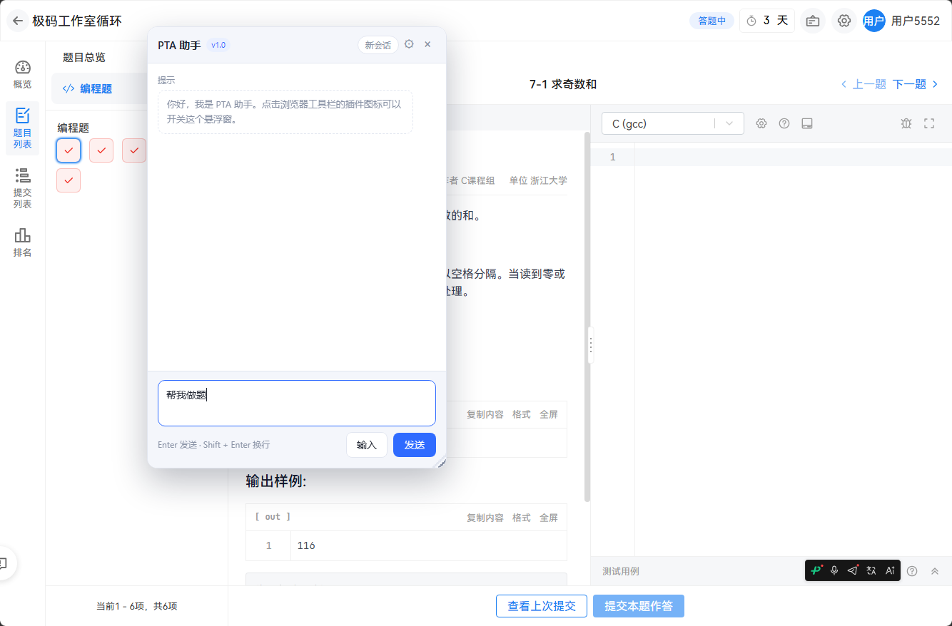The width and height of the screenshot is (952, 626).
Task: Go to previous problem via 上一题
Action: click(864, 84)
